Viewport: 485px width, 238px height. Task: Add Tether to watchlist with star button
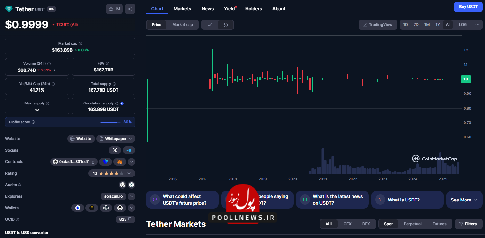114,9
